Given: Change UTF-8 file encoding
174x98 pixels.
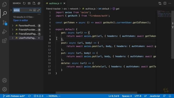Looking at the screenshot, I should pyautogui.click(x=138, y=96).
